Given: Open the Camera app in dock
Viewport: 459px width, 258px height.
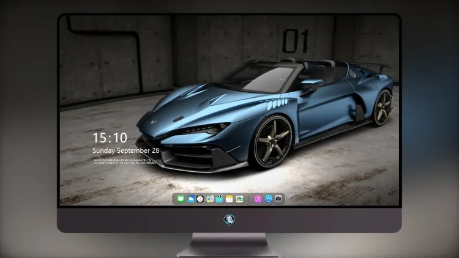Looking at the screenshot, I should (x=278, y=199).
